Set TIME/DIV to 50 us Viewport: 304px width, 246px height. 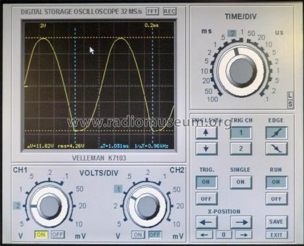pyautogui.click(x=251, y=33)
